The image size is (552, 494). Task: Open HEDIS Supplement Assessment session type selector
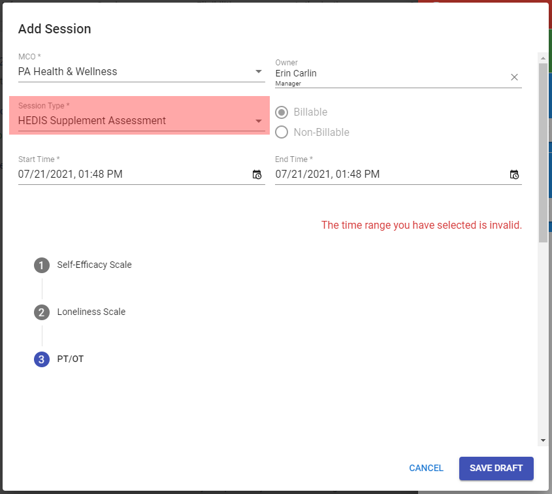(131, 121)
